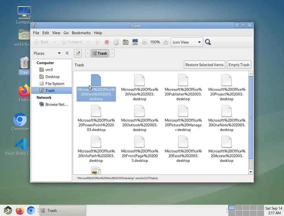Open Home folder via toolbar icon

[126, 42]
